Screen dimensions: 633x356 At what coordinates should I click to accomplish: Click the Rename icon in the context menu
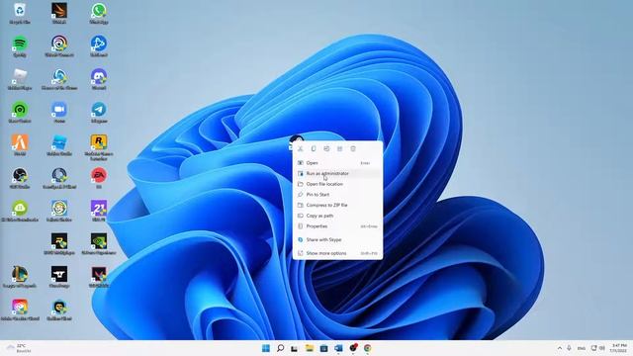point(326,149)
